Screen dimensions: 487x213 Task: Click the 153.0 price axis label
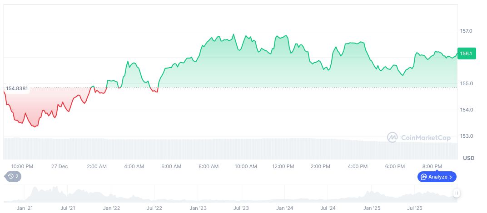click(466, 136)
